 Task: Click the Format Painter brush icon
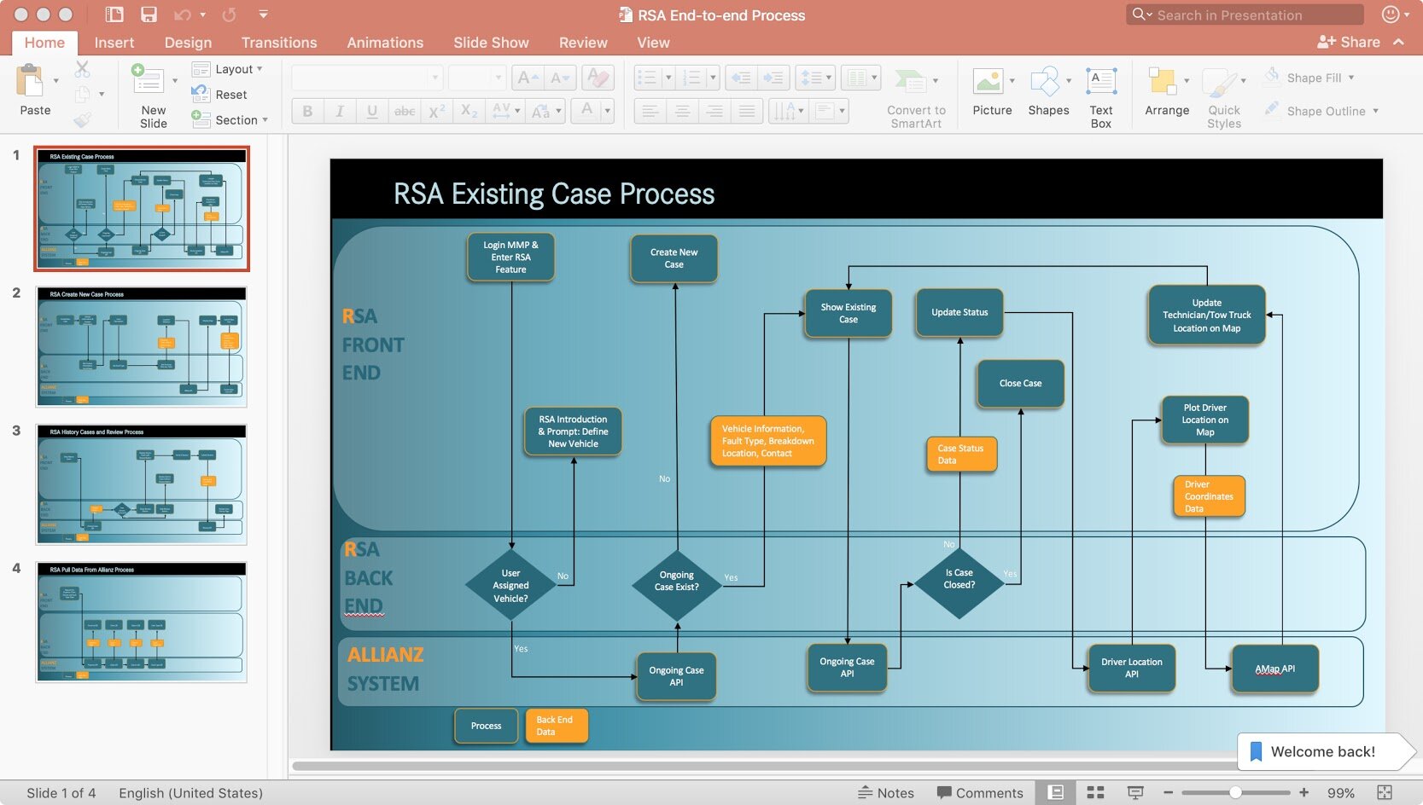[83, 120]
